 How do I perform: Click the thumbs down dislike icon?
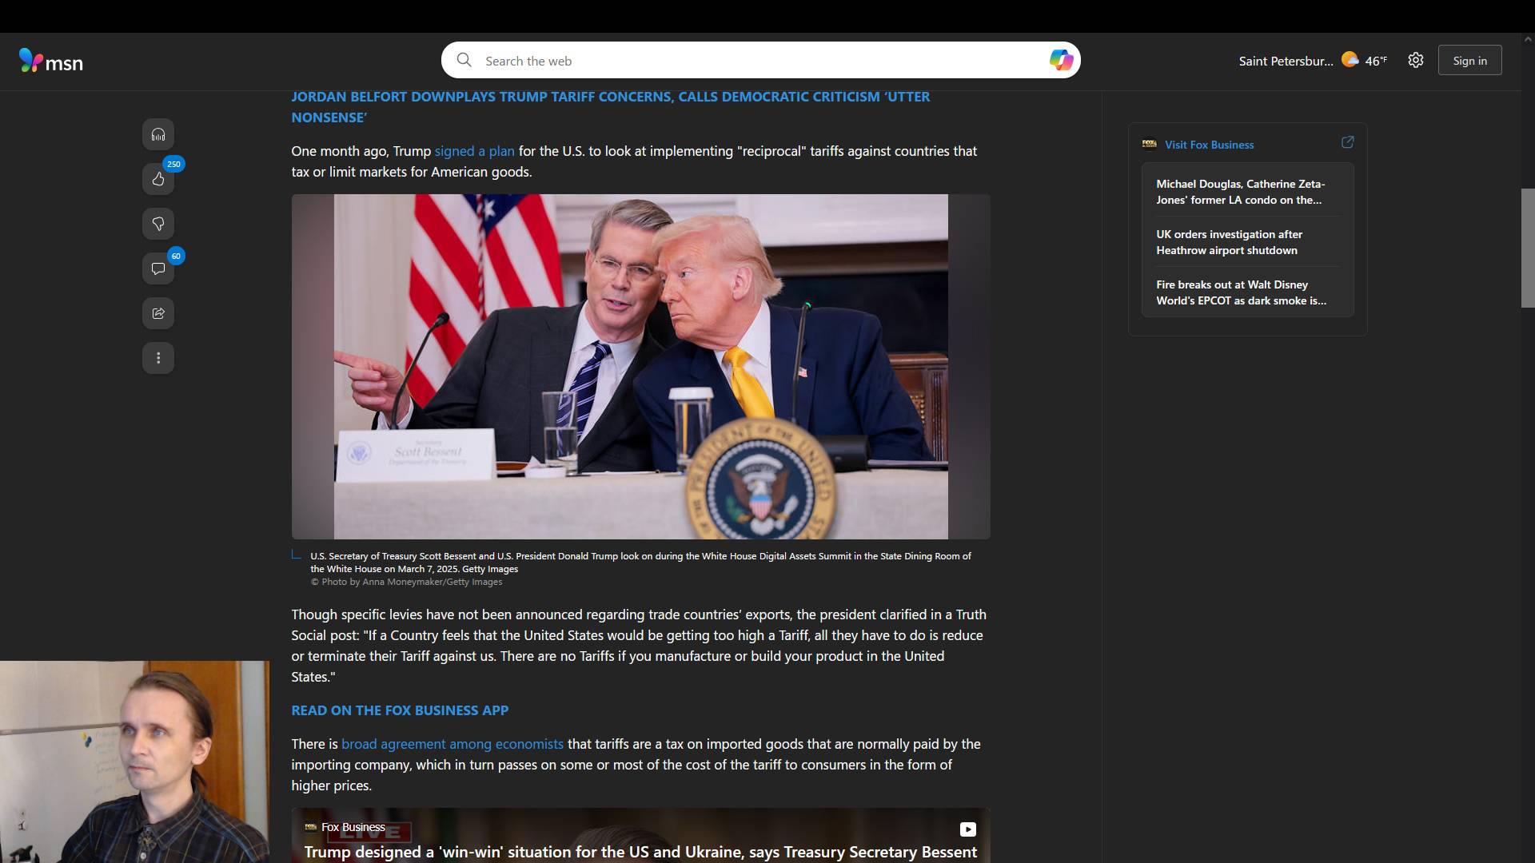(x=158, y=224)
